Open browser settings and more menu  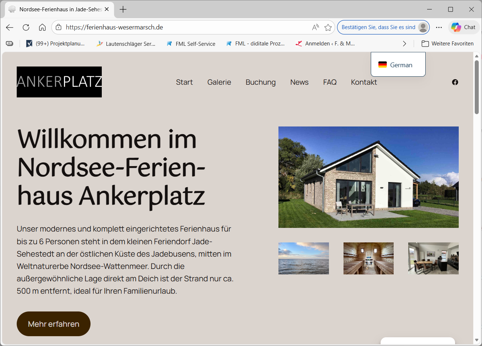[x=439, y=27]
